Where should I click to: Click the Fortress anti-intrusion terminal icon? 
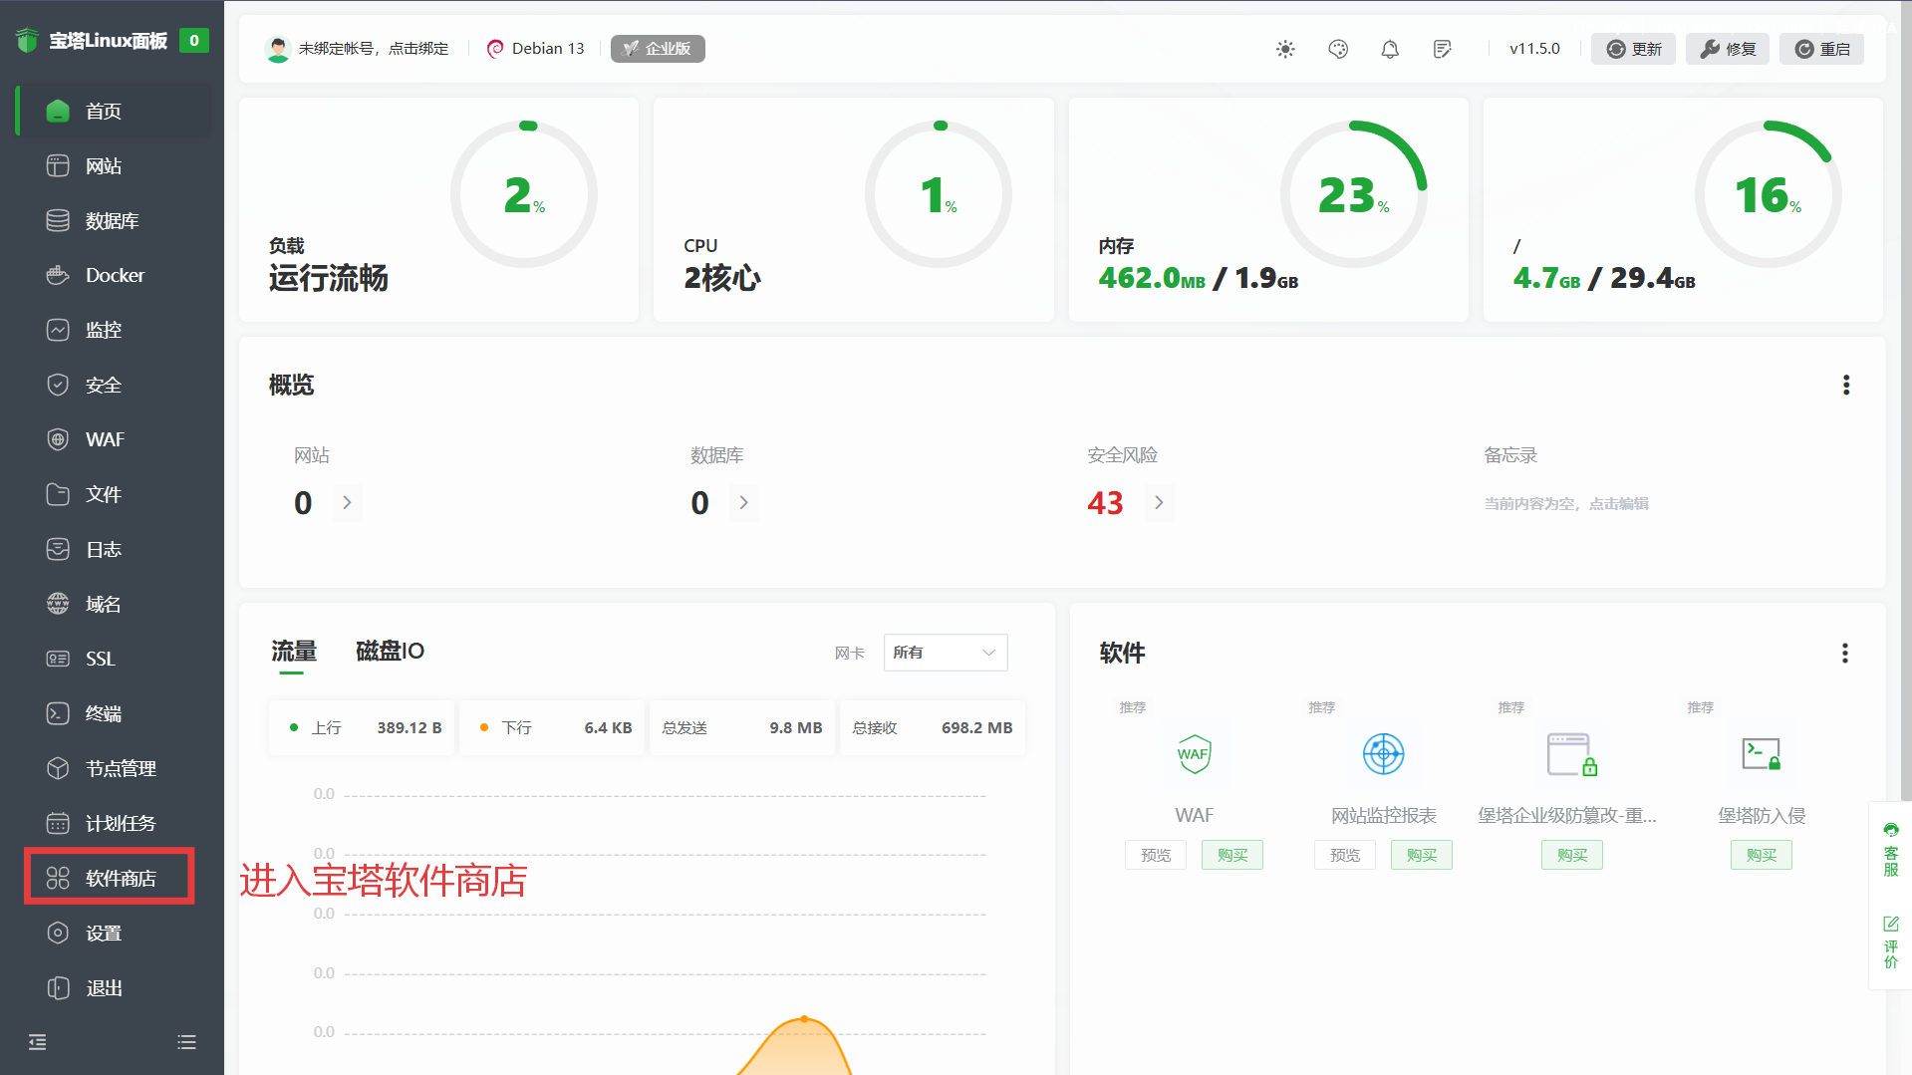point(1761,754)
